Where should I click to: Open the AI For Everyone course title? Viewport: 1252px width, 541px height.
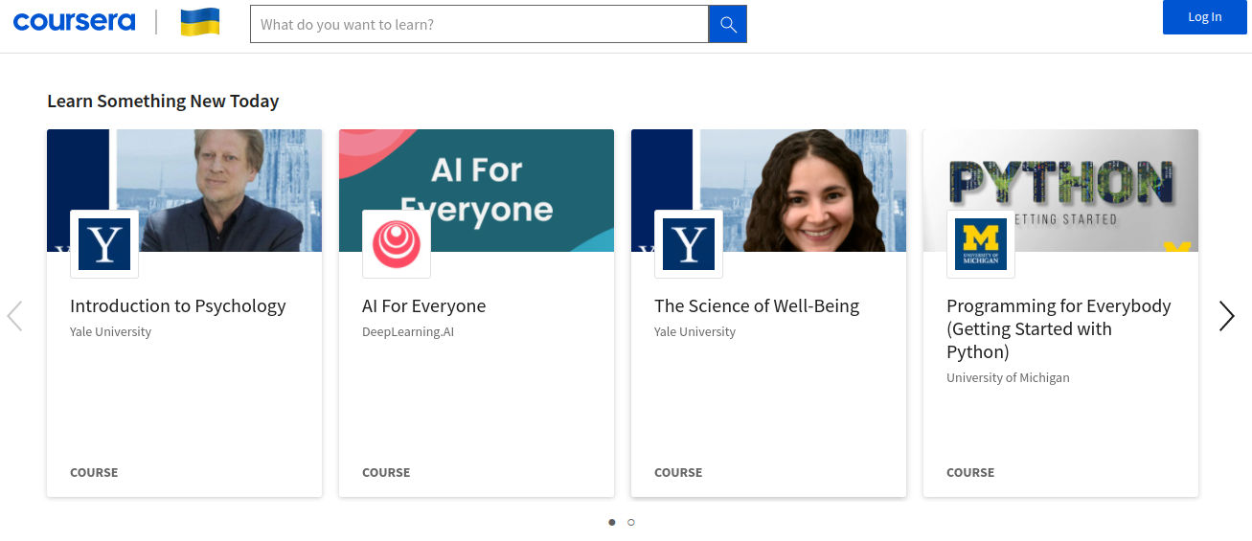pos(423,306)
